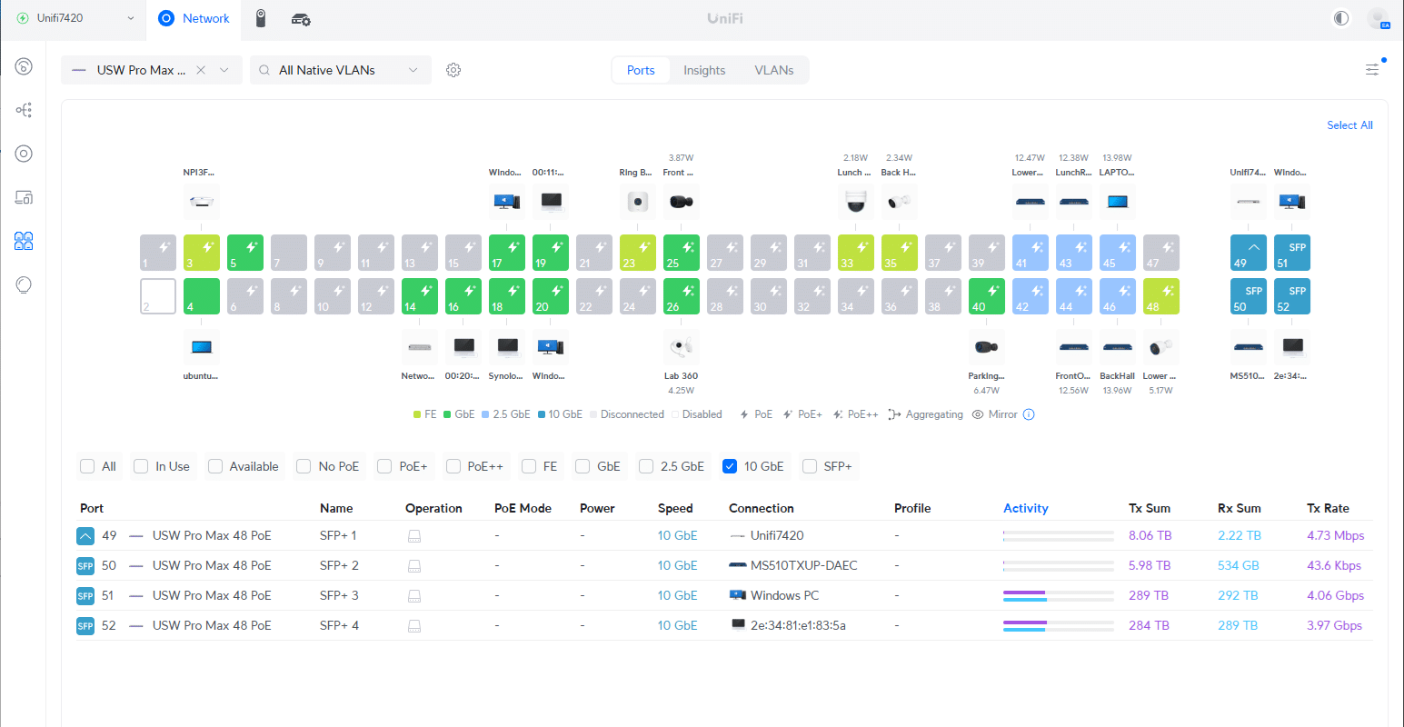This screenshot has width=1404, height=727.
Task: Sort the table by Activity column
Action: coord(1026,508)
